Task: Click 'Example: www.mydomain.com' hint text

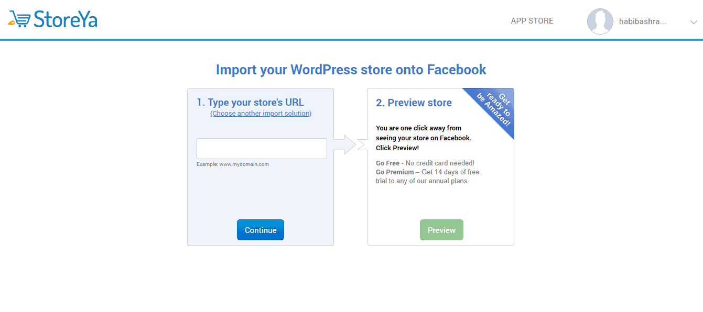Action: (233, 164)
